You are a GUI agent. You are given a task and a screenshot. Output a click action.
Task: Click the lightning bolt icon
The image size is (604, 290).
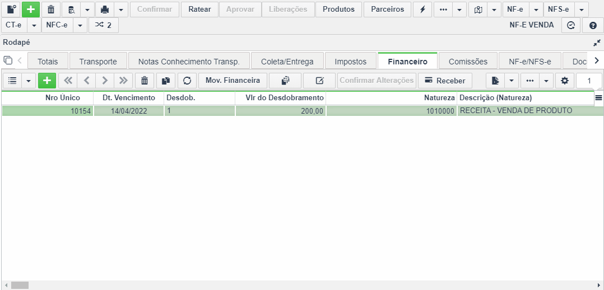coord(422,10)
